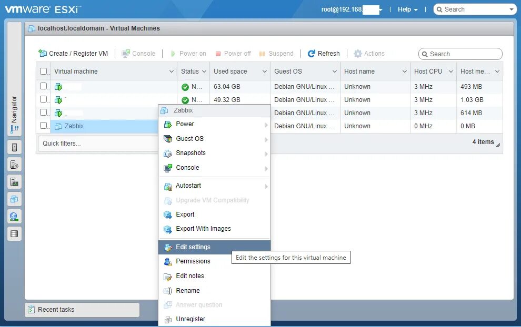Open the Manage icon in Navigator sidebar
521x327 pixels.
pos(14,165)
